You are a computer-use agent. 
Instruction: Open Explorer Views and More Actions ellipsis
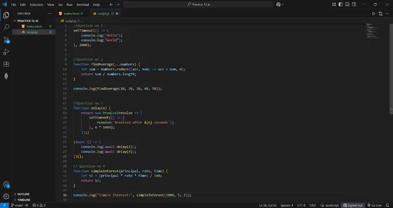click(50, 13)
